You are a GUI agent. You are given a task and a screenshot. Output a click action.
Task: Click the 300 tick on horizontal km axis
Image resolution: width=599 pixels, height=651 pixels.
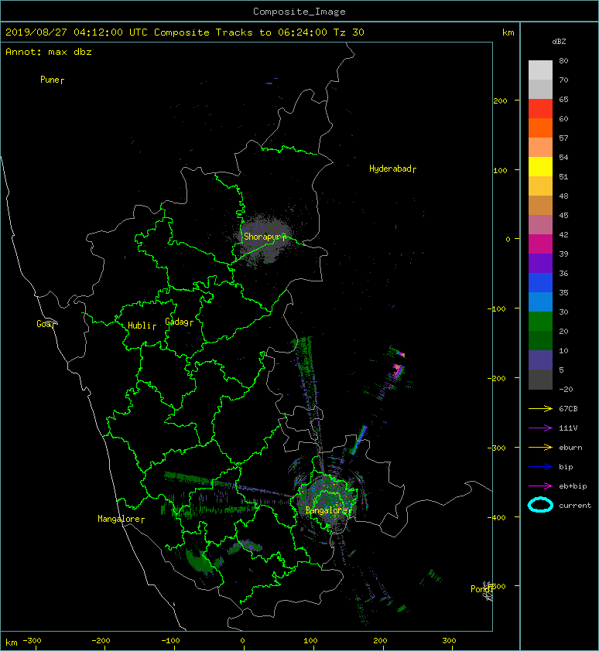[x=449, y=641]
